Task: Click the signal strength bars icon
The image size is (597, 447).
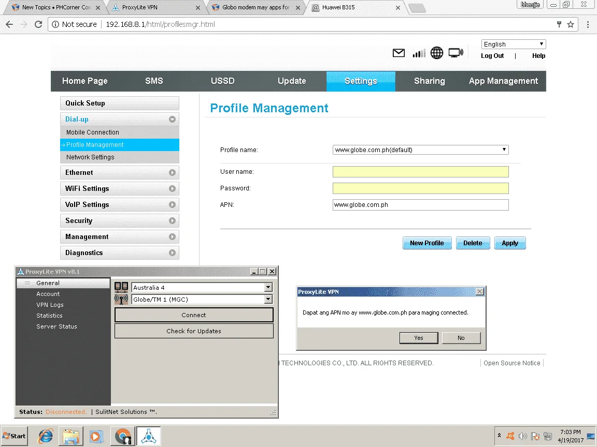Action: click(419, 53)
